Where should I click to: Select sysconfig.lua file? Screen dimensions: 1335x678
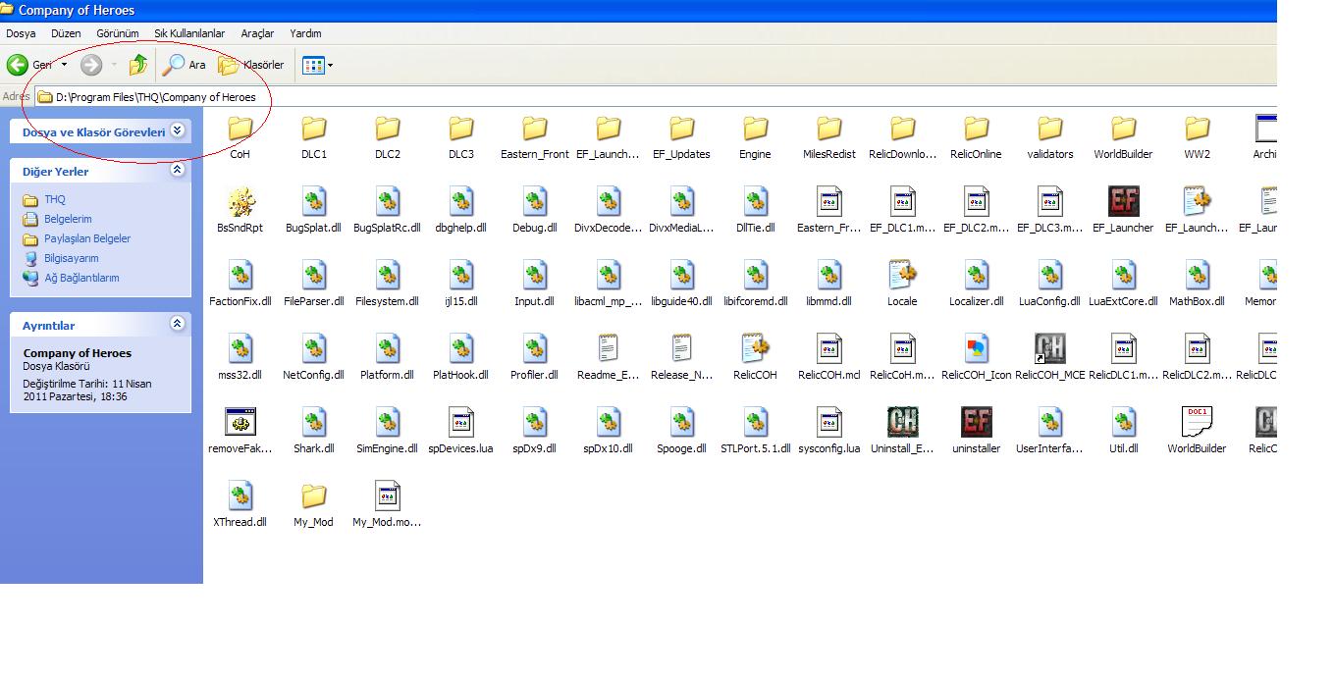click(828, 432)
